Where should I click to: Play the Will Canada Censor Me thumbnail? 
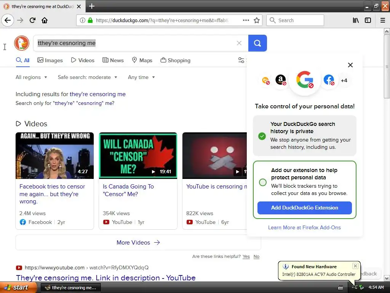click(138, 156)
